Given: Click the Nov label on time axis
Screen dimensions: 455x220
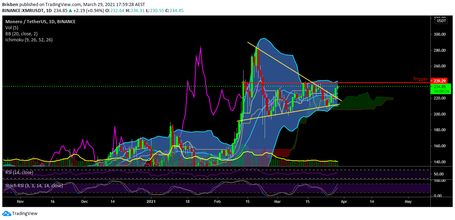Looking at the screenshot, I should 20,201.
